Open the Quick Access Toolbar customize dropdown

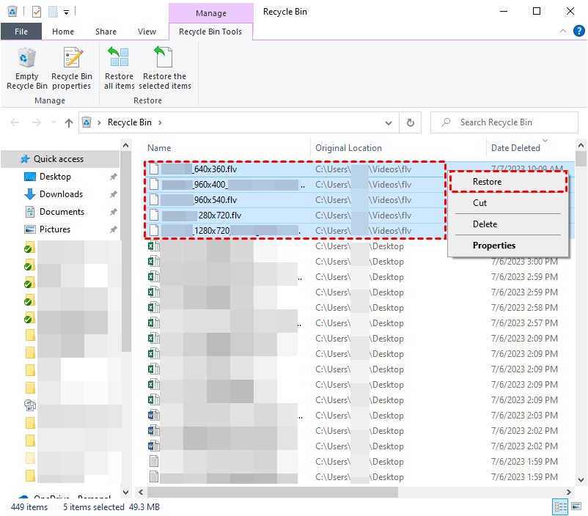pos(67,12)
